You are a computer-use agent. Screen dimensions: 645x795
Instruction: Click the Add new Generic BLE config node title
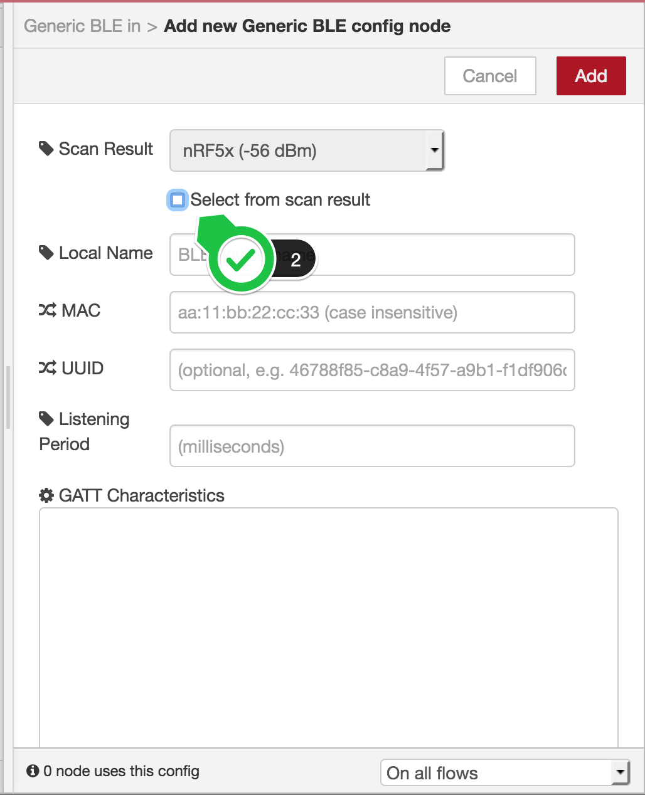[x=307, y=26]
